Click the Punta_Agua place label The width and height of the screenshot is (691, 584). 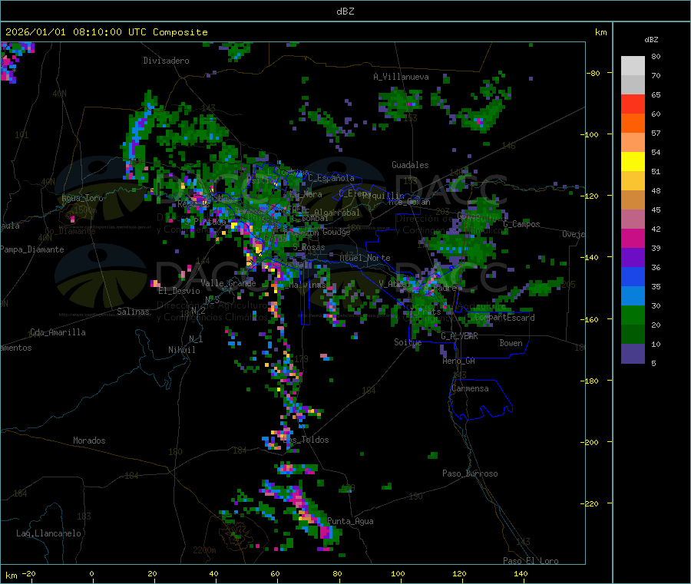(350, 521)
